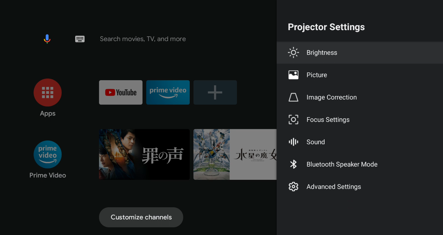The height and width of the screenshot is (235, 443).
Task: Launch the YouTube app tile
Action: (x=120, y=92)
